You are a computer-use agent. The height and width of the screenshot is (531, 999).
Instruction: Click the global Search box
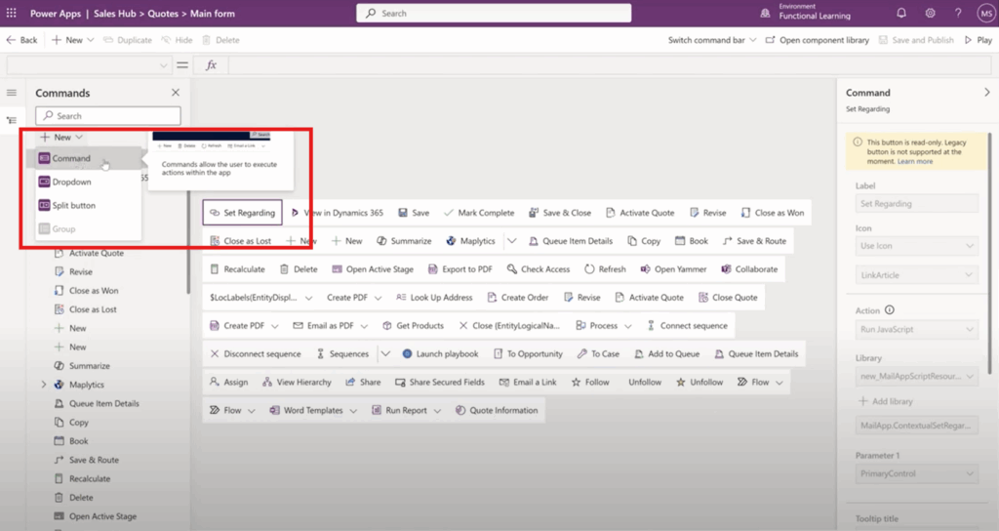click(494, 13)
